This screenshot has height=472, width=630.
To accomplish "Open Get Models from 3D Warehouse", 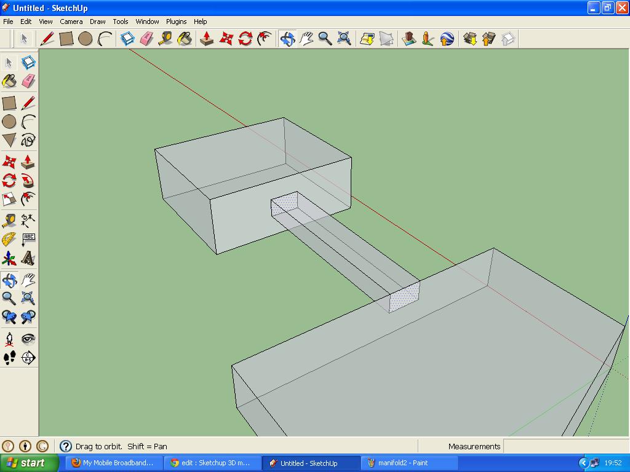I will 469,39.
